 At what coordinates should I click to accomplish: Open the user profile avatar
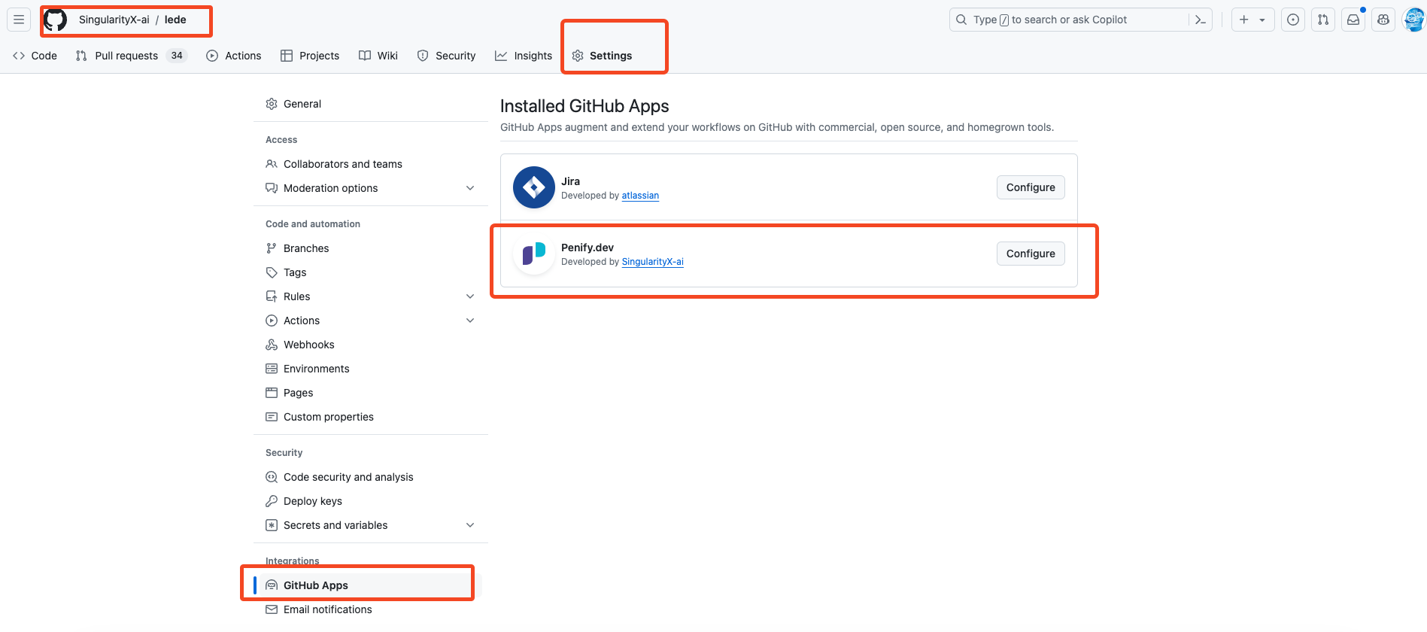click(x=1413, y=20)
